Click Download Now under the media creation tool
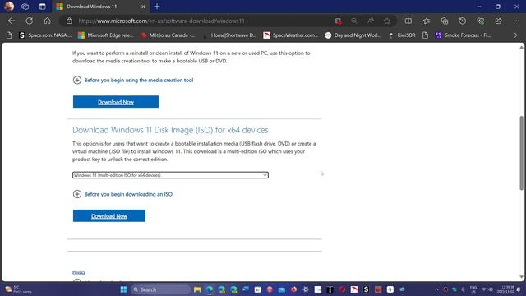 click(116, 102)
